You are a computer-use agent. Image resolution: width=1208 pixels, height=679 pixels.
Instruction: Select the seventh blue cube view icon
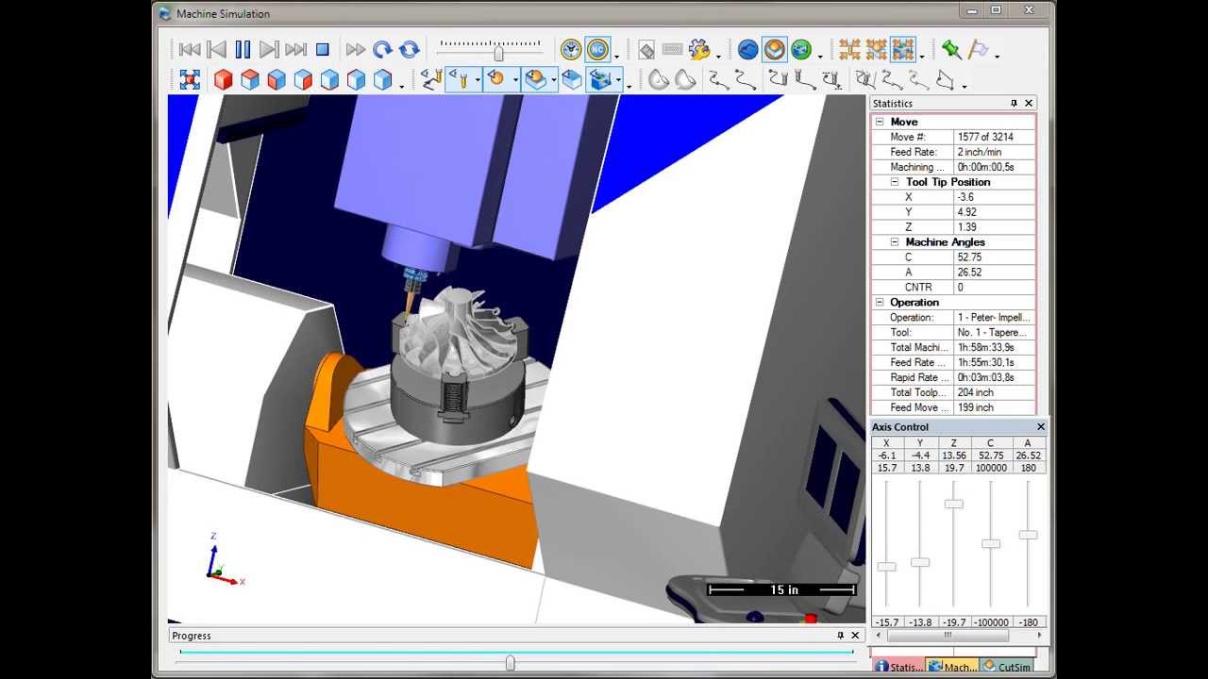pos(382,80)
